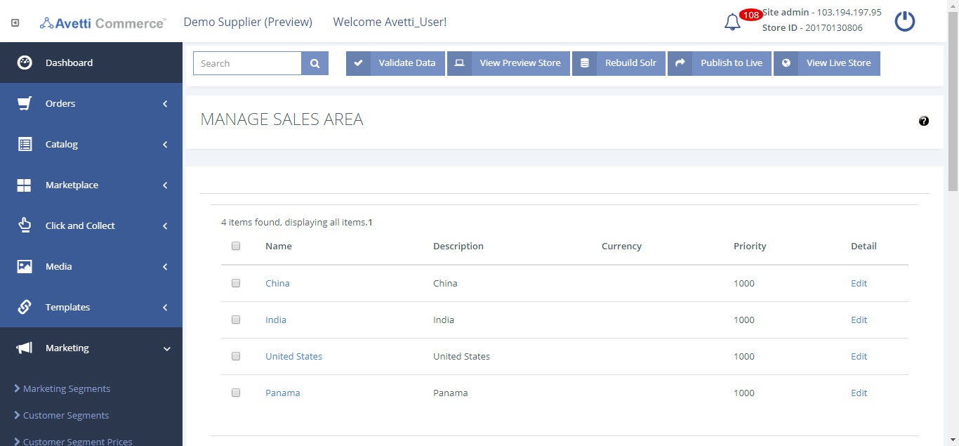Image resolution: width=959 pixels, height=446 pixels.
Task: Expand the Click and Collect chevron
Action: 166,226
